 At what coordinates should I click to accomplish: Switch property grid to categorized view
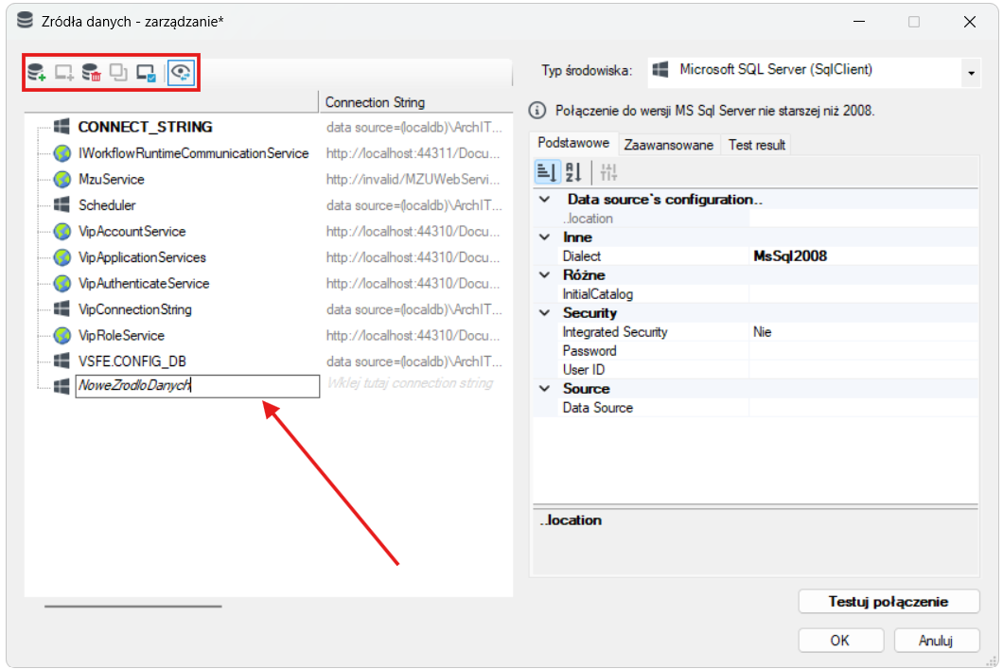click(x=547, y=172)
